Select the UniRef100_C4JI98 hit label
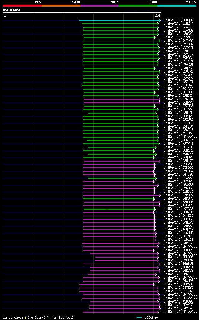The width and height of the screenshot is (199, 320). (x=179, y=174)
